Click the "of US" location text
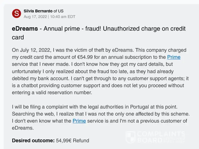Viewport: 199px width, 149px height. 59,11
